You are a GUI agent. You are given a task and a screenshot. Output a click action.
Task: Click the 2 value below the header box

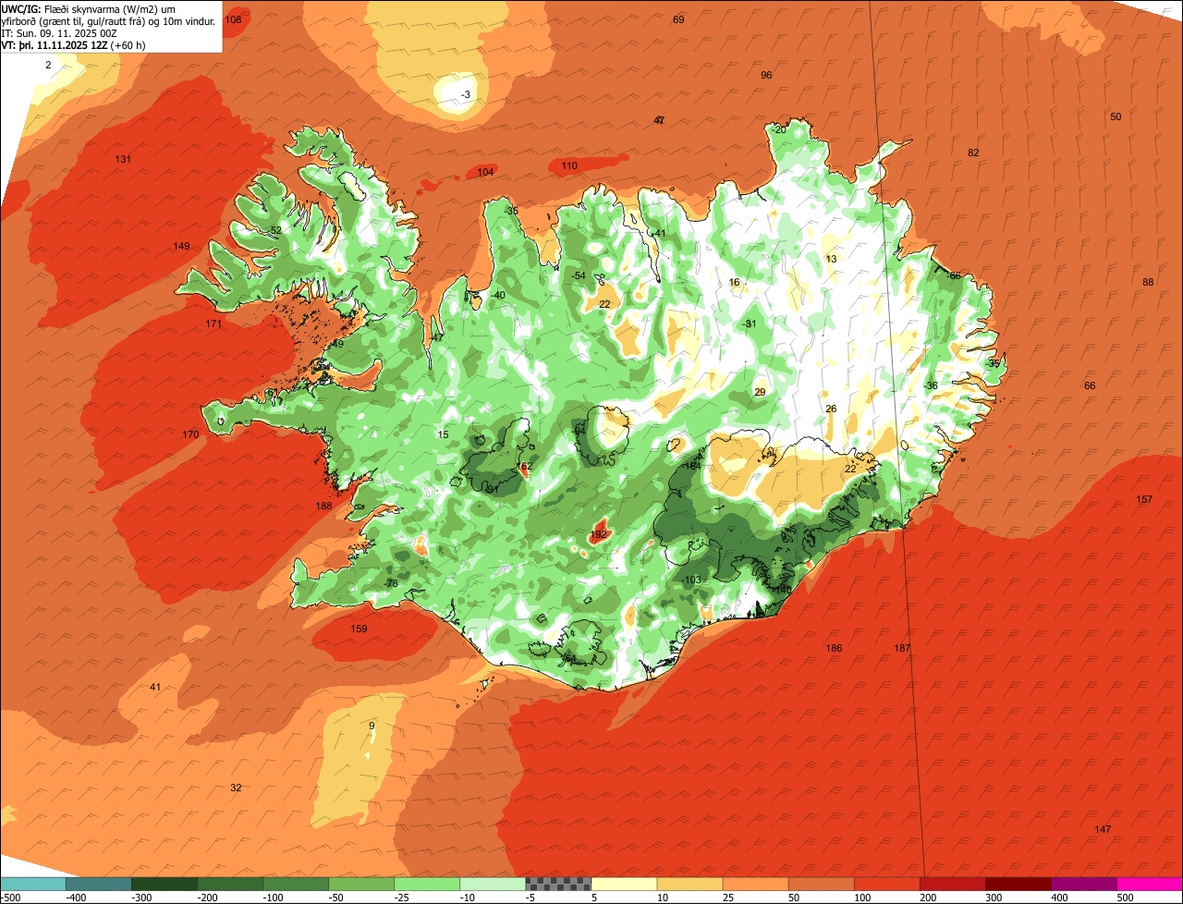click(x=48, y=65)
